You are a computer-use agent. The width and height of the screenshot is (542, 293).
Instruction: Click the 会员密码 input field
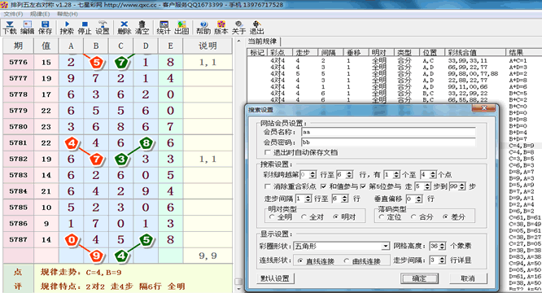pyautogui.click(x=388, y=142)
